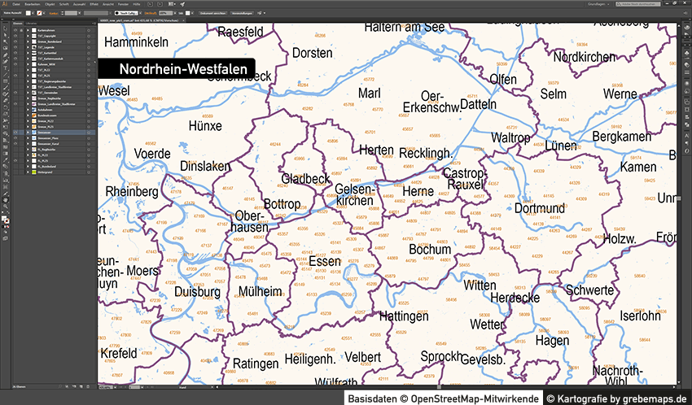Toggle visibility of the TXT_Copyright layer
Viewport: 692px width, 405px height.
(15, 37)
